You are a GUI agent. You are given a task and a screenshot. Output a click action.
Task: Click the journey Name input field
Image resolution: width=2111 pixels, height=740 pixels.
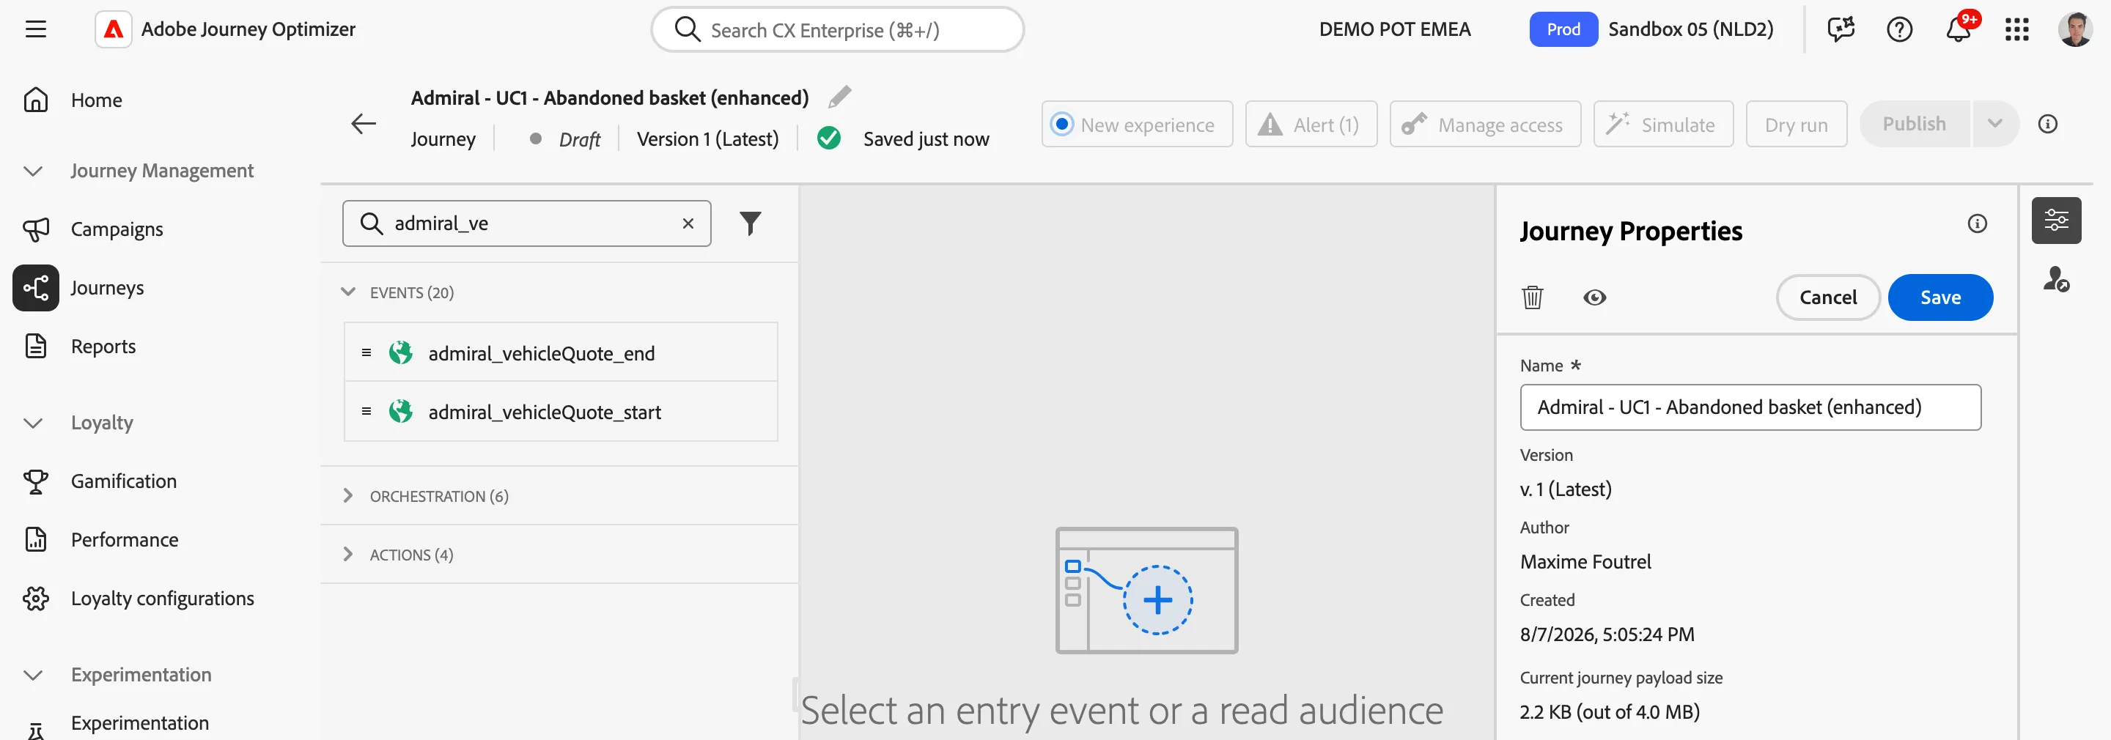(1750, 407)
